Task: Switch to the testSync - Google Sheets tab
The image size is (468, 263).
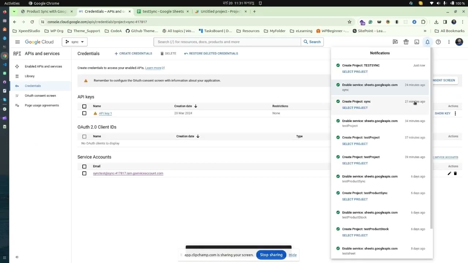Action: pos(162,11)
